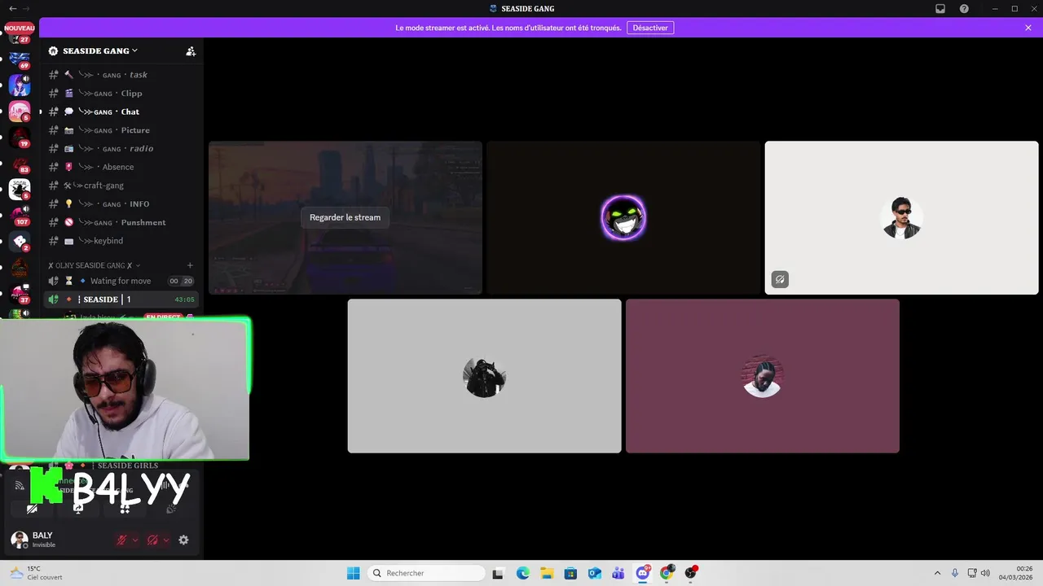Open the keybind channel
The image size is (1043, 586).
[121, 241]
